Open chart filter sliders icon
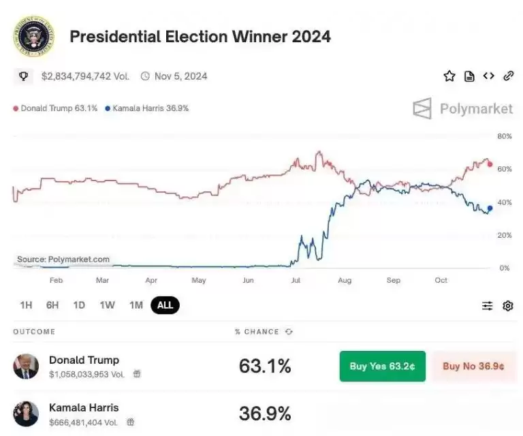523x436 pixels. 488,306
